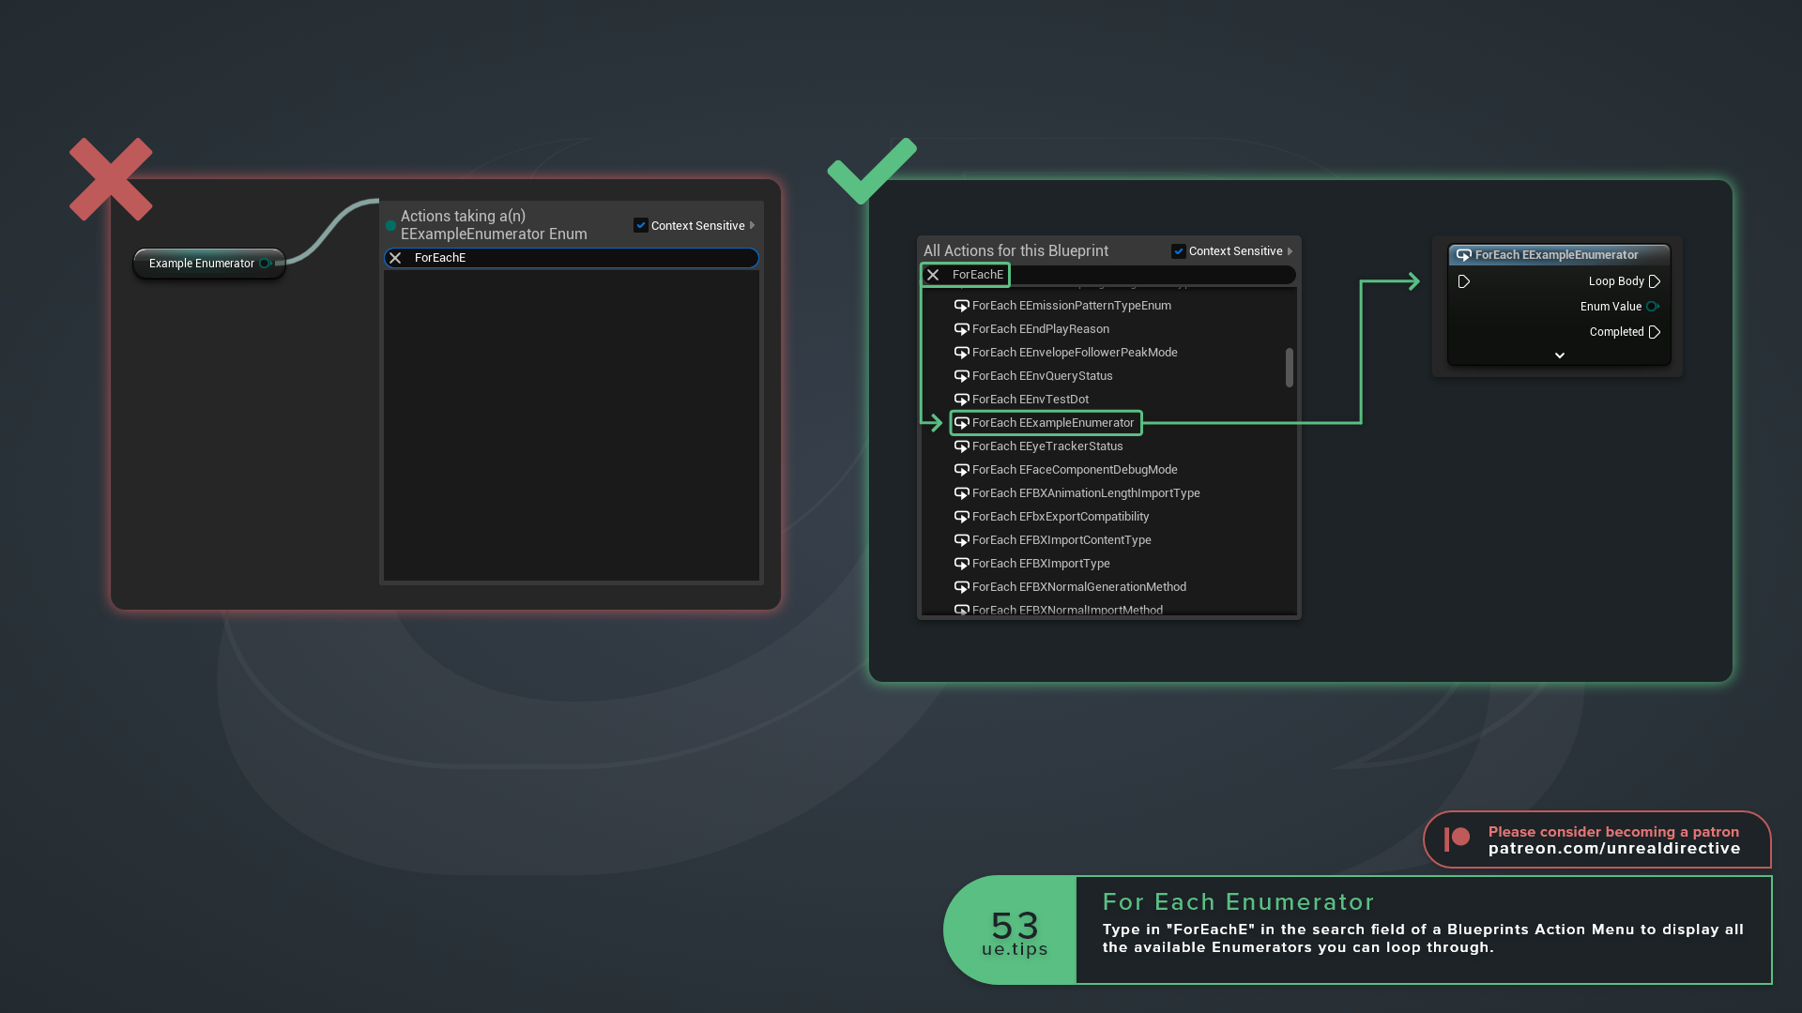The width and height of the screenshot is (1802, 1013).
Task: Choose ForEach EEnvTestDot action entry
Action: click(1031, 399)
